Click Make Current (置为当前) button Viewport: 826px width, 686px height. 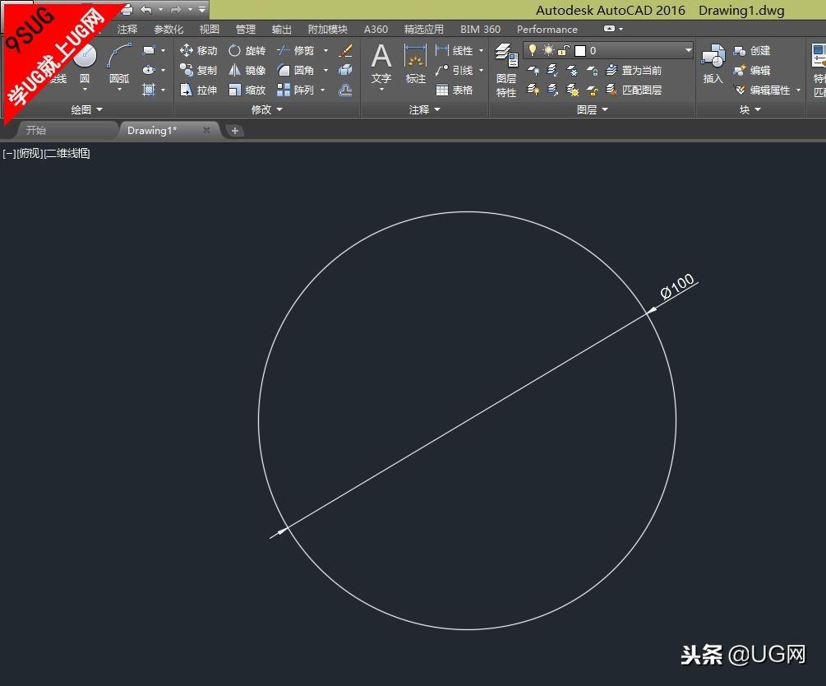click(x=633, y=71)
